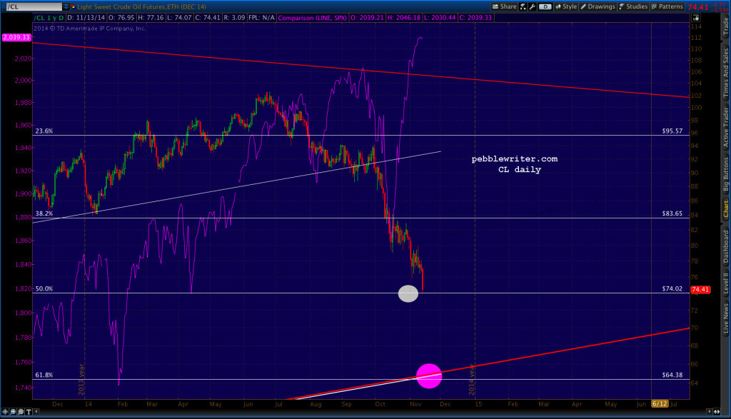731x419 pixels.
Task: Select the wrench chart settings icon
Action: (x=533, y=6)
